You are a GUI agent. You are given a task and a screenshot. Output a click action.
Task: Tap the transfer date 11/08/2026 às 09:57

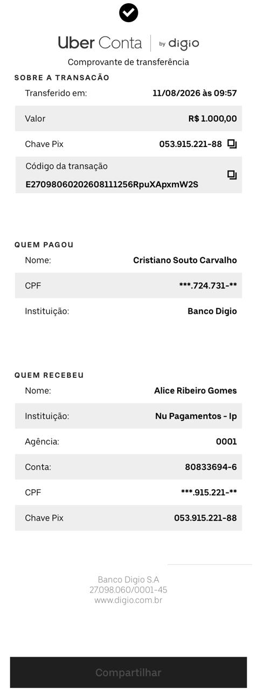[195, 93]
